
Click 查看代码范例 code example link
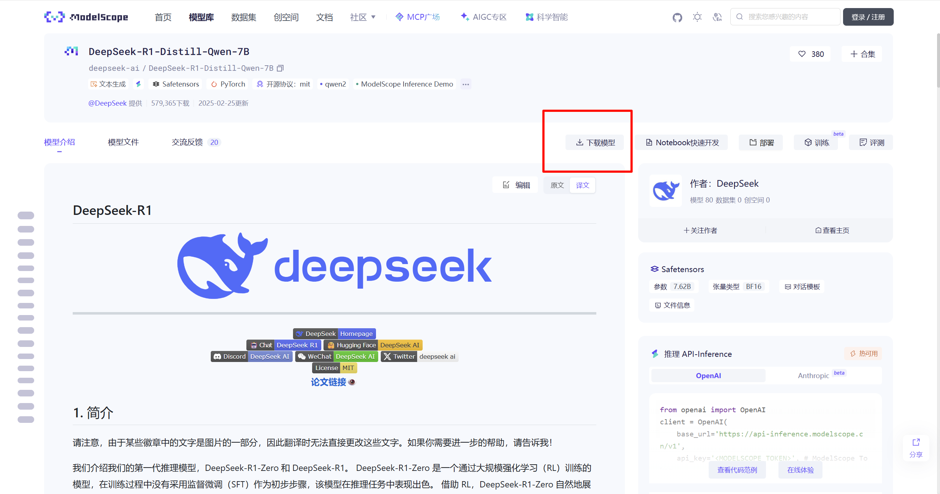point(737,470)
